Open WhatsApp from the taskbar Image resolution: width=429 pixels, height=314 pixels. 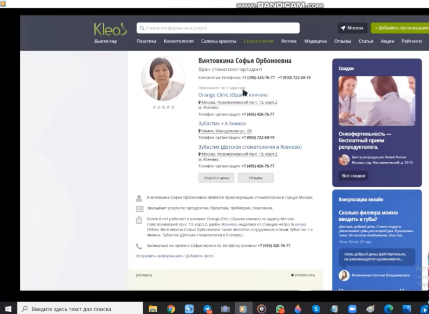coord(280,309)
